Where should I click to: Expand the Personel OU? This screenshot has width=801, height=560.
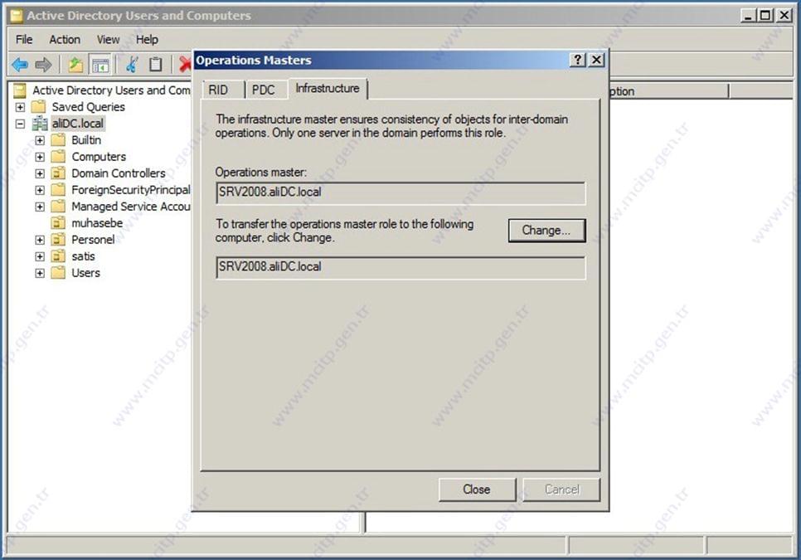pyautogui.click(x=40, y=240)
